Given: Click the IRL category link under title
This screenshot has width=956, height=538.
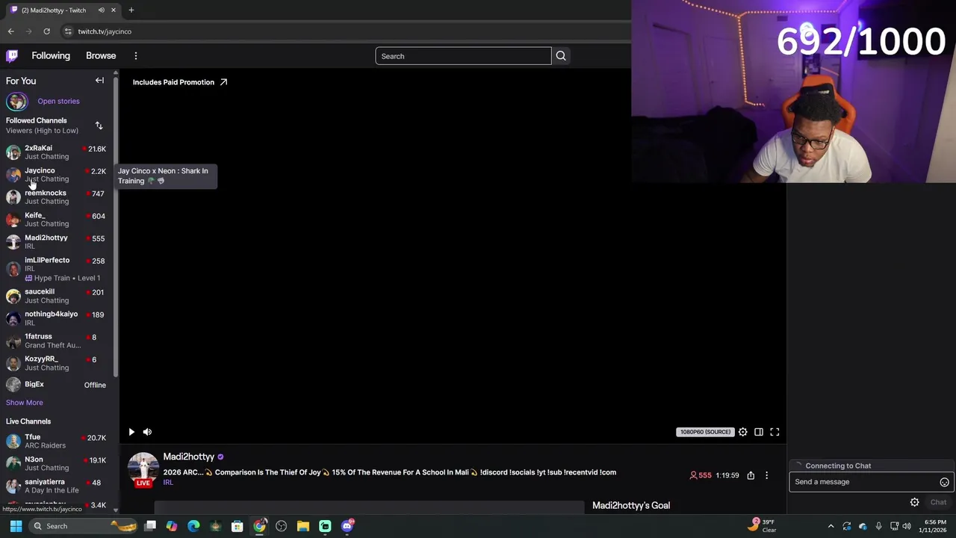Looking at the screenshot, I should 168,483.
